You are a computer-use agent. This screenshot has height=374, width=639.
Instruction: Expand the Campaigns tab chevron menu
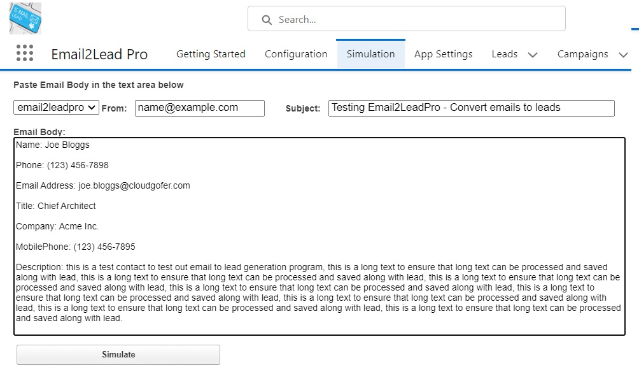(x=623, y=55)
